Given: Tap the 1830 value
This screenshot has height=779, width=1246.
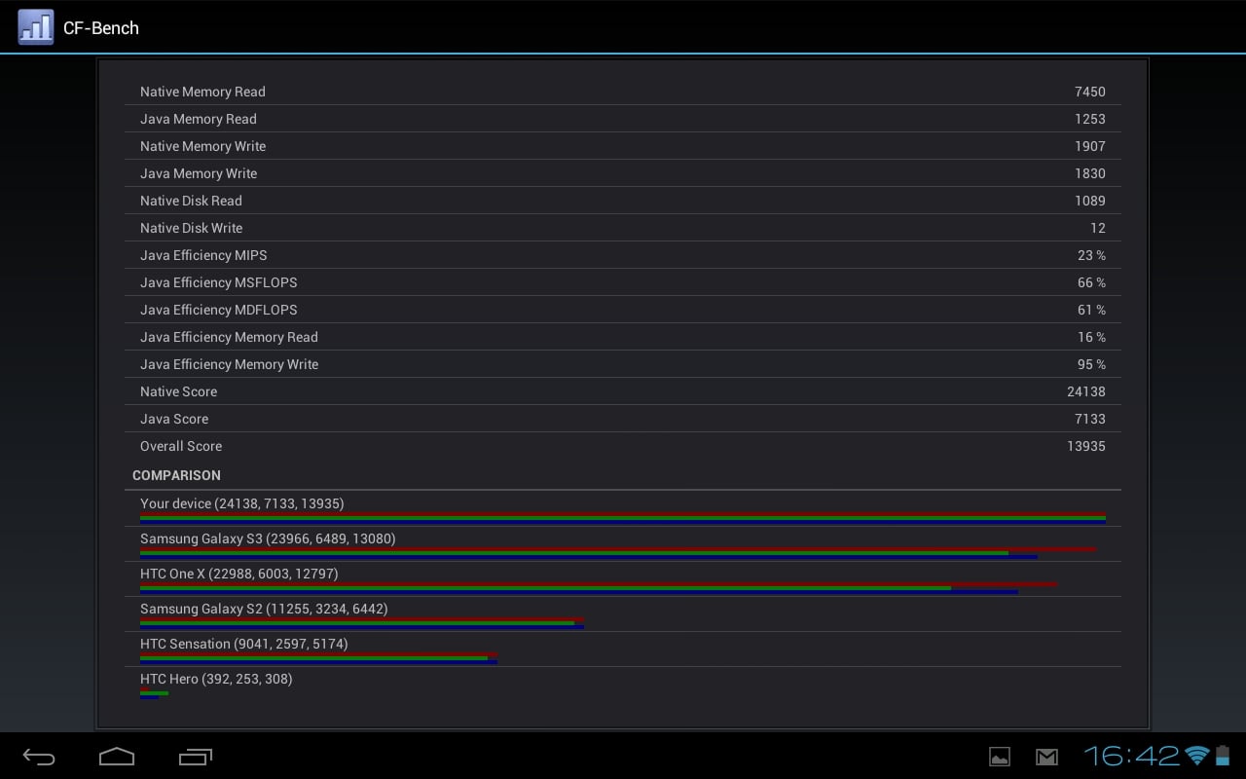Looking at the screenshot, I should (1090, 173).
